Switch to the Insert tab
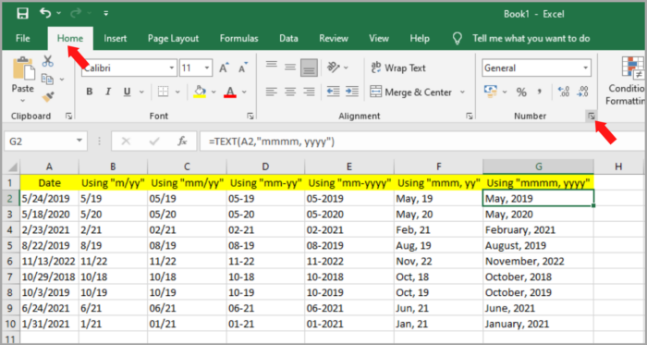 point(116,38)
